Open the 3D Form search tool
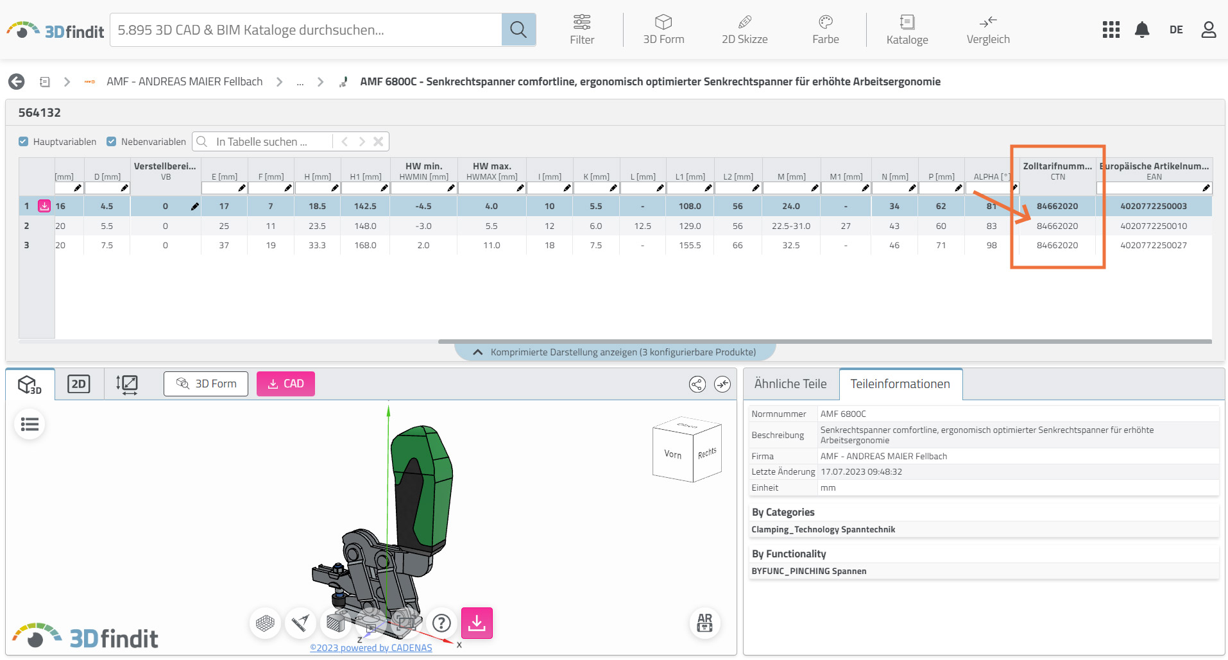This screenshot has width=1228, height=660. click(x=663, y=30)
